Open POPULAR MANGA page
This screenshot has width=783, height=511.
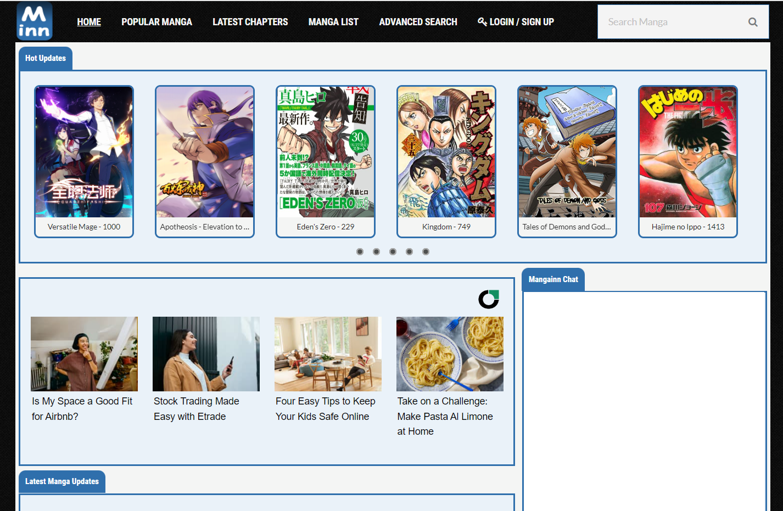156,22
